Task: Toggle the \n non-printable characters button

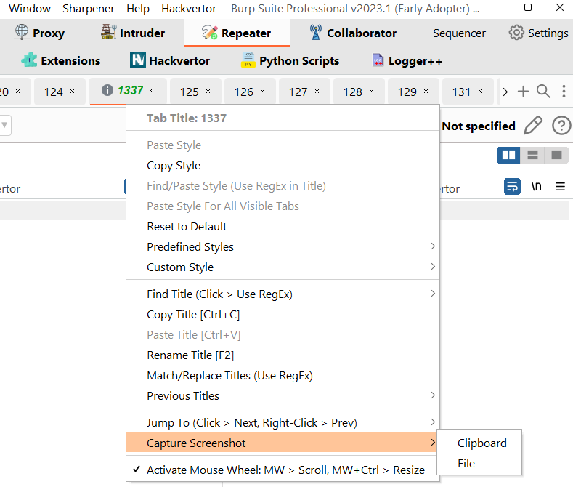Action: click(536, 187)
